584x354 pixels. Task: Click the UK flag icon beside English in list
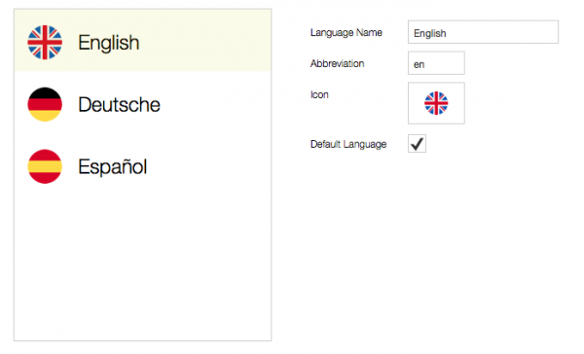pos(45,43)
